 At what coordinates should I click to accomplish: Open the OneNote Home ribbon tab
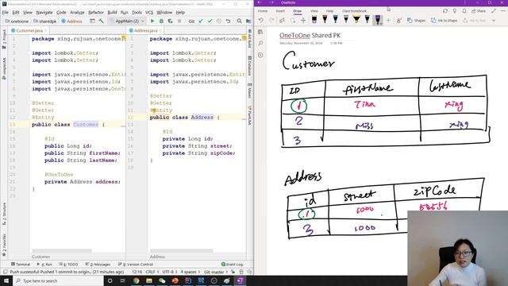click(263, 11)
